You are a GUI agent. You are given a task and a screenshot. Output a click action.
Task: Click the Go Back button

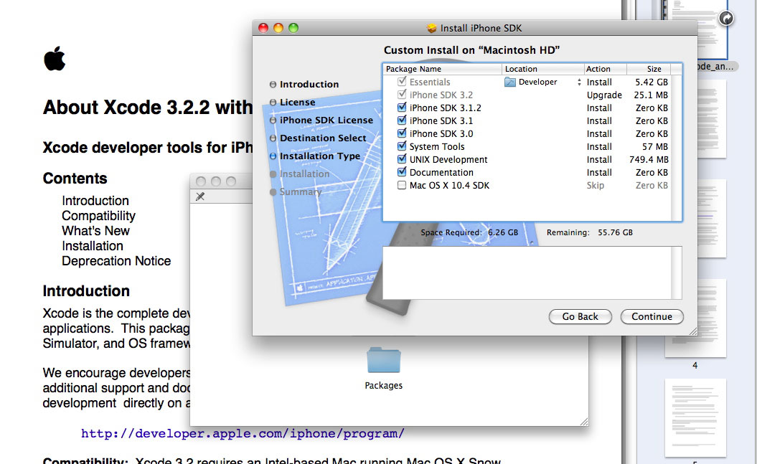[580, 316]
